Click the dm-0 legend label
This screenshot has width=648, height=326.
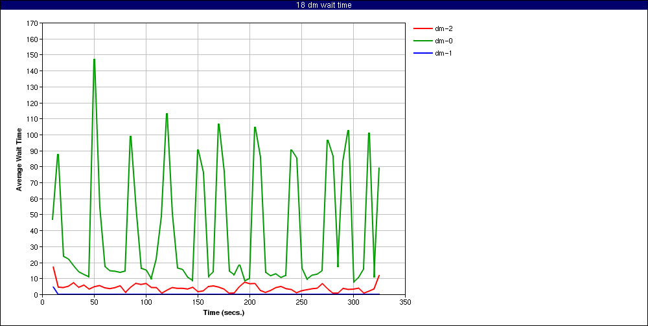tap(443, 41)
